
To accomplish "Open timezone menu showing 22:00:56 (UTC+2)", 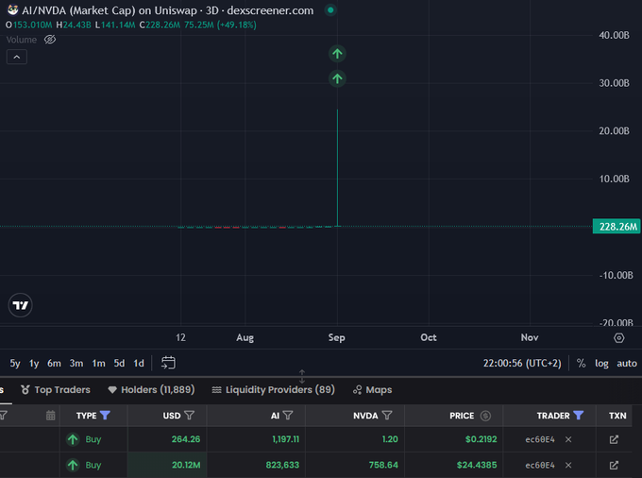I will [522, 364].
